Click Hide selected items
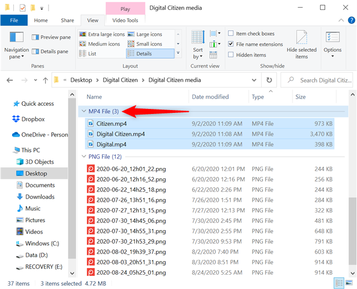 (x=301, y=45)
